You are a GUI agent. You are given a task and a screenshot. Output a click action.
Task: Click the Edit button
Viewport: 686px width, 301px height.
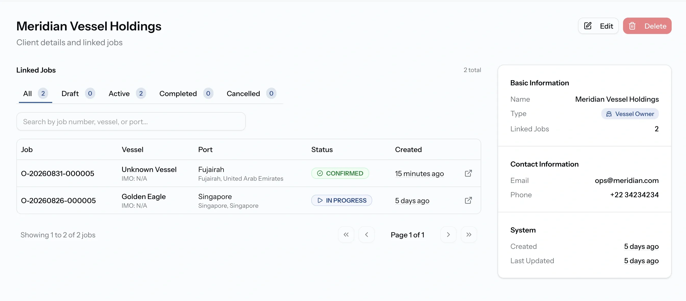coord(598,26)
